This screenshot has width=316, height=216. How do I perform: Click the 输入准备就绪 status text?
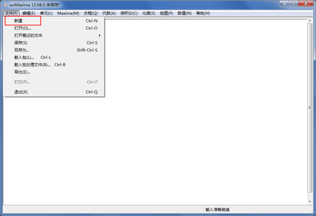pyautogui.click(x=218, y=210)
